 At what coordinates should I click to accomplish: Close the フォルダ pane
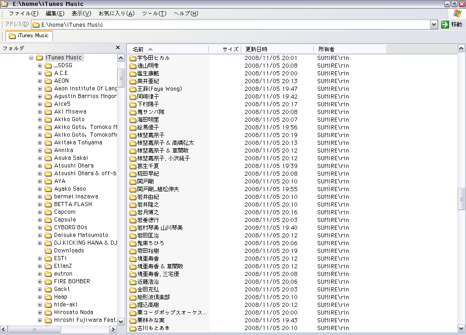pos(118,47)
